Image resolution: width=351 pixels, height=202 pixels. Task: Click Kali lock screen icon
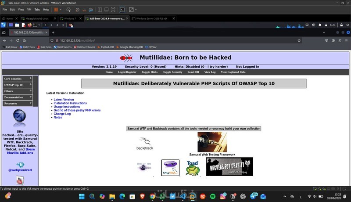click(341, 25)
